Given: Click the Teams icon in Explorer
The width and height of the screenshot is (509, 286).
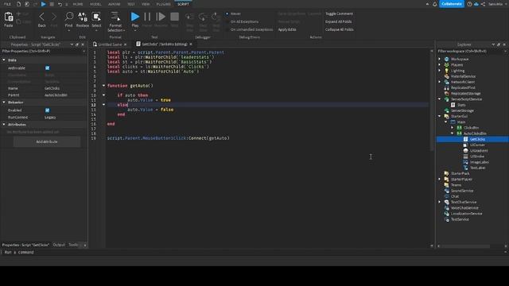Looking at the screenshot, I should coord(447,185).
